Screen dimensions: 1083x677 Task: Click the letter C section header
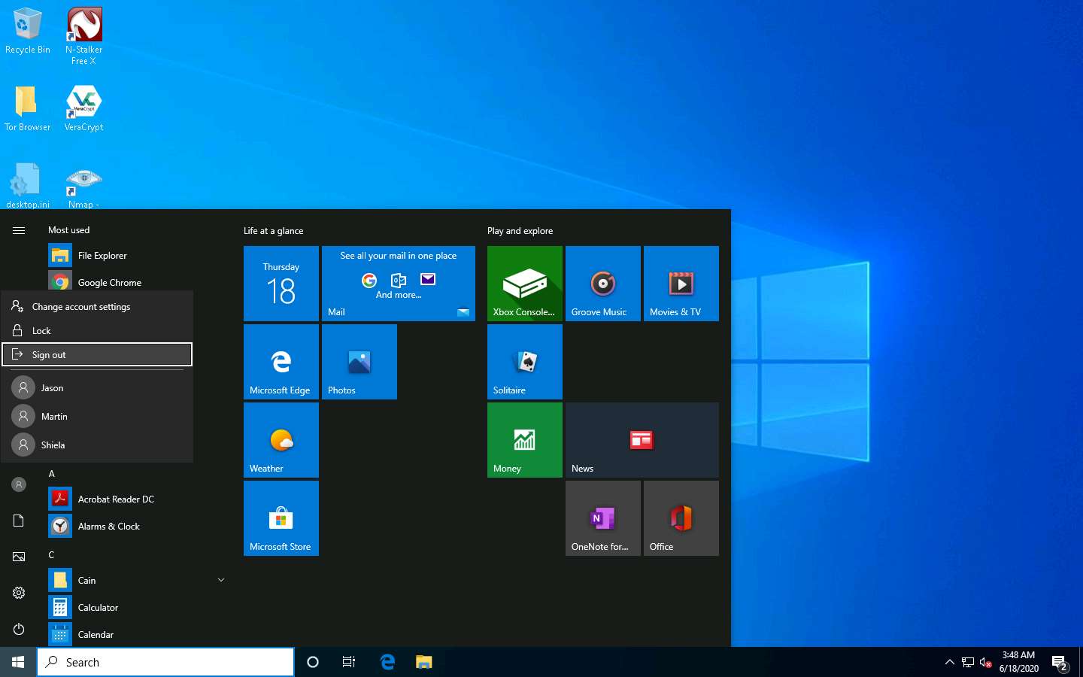tap(52, 555)
